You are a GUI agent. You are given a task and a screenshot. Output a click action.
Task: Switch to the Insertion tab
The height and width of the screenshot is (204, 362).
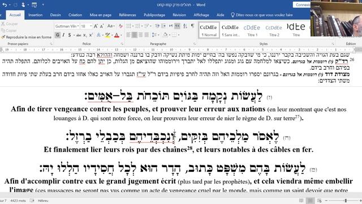[x=35, y=15]
